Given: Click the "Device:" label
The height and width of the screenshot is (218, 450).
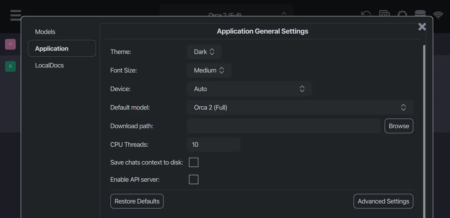Looking at the screenshot, I should click(120, 89).
